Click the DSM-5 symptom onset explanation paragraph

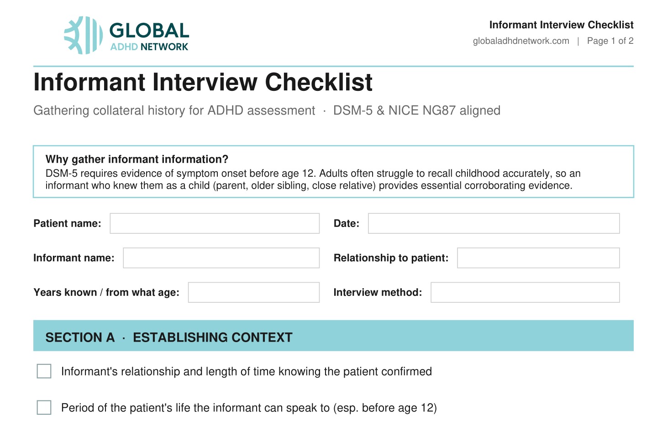[x=313, y=179]
